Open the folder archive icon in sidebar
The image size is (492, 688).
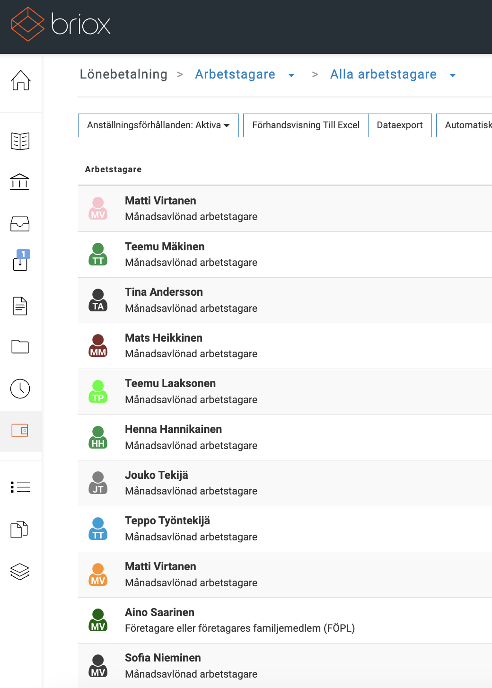click(20, 347)
